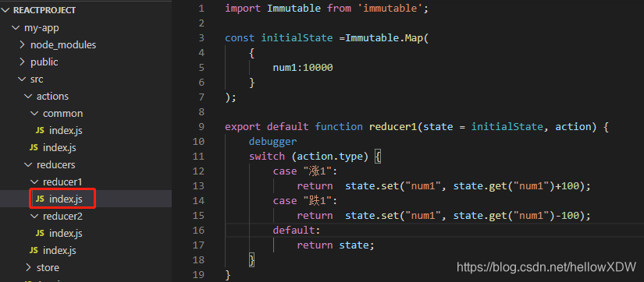Click the -100 value on line 15

pos(567,216)
